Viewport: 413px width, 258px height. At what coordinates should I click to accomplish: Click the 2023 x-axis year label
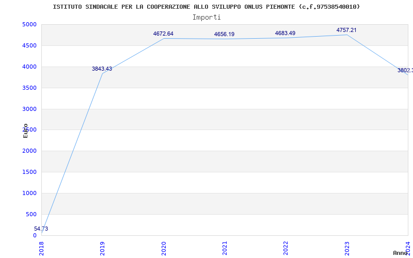pos(347,249)
